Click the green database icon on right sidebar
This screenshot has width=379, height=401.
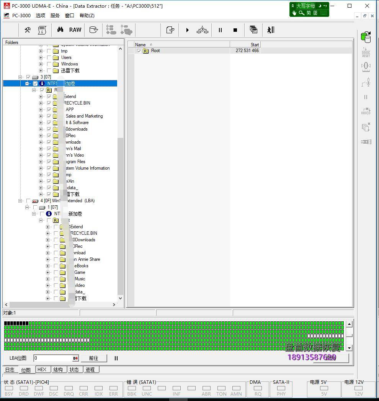[366, 37]
